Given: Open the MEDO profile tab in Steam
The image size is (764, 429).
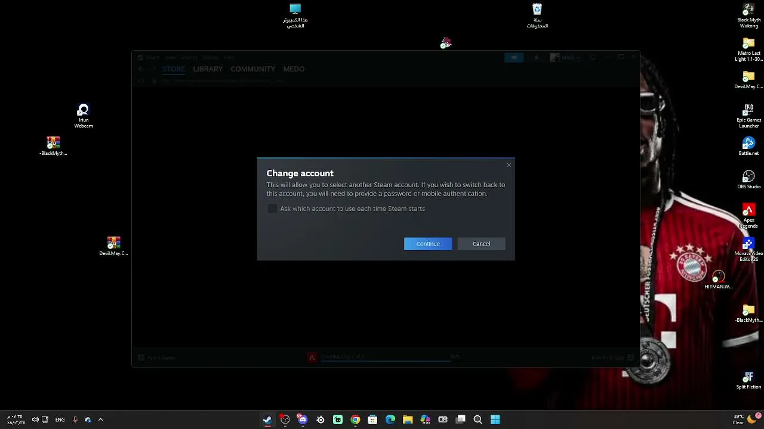Looking at the screenshot, I should [294, 69].
